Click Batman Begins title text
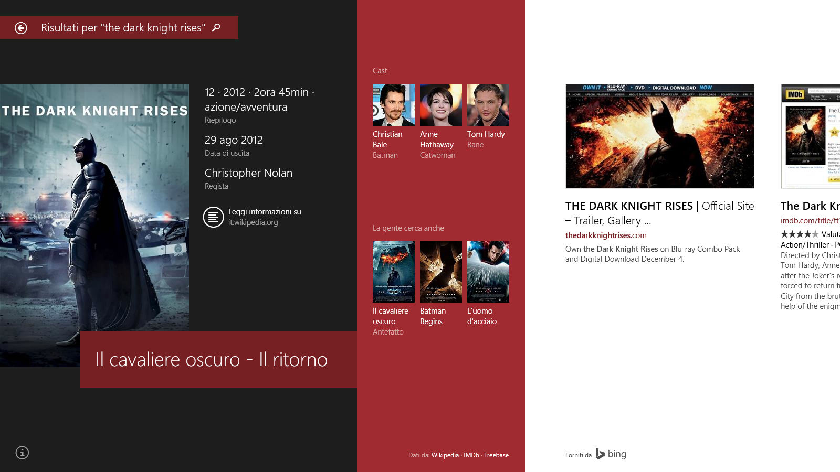 [433, 316]
